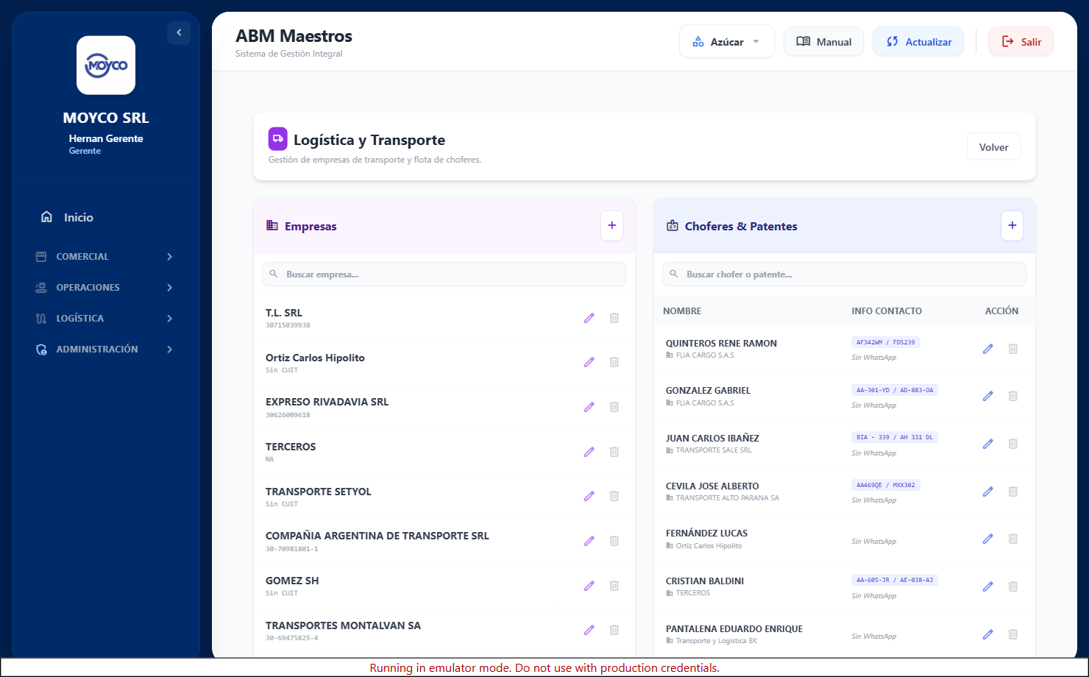
Task: Add a new company with the plus button
Action: (x=612, y=226)
